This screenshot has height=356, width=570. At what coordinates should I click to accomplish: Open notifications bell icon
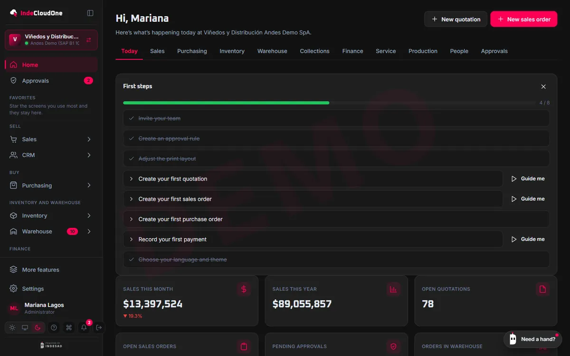click(84, 328)
